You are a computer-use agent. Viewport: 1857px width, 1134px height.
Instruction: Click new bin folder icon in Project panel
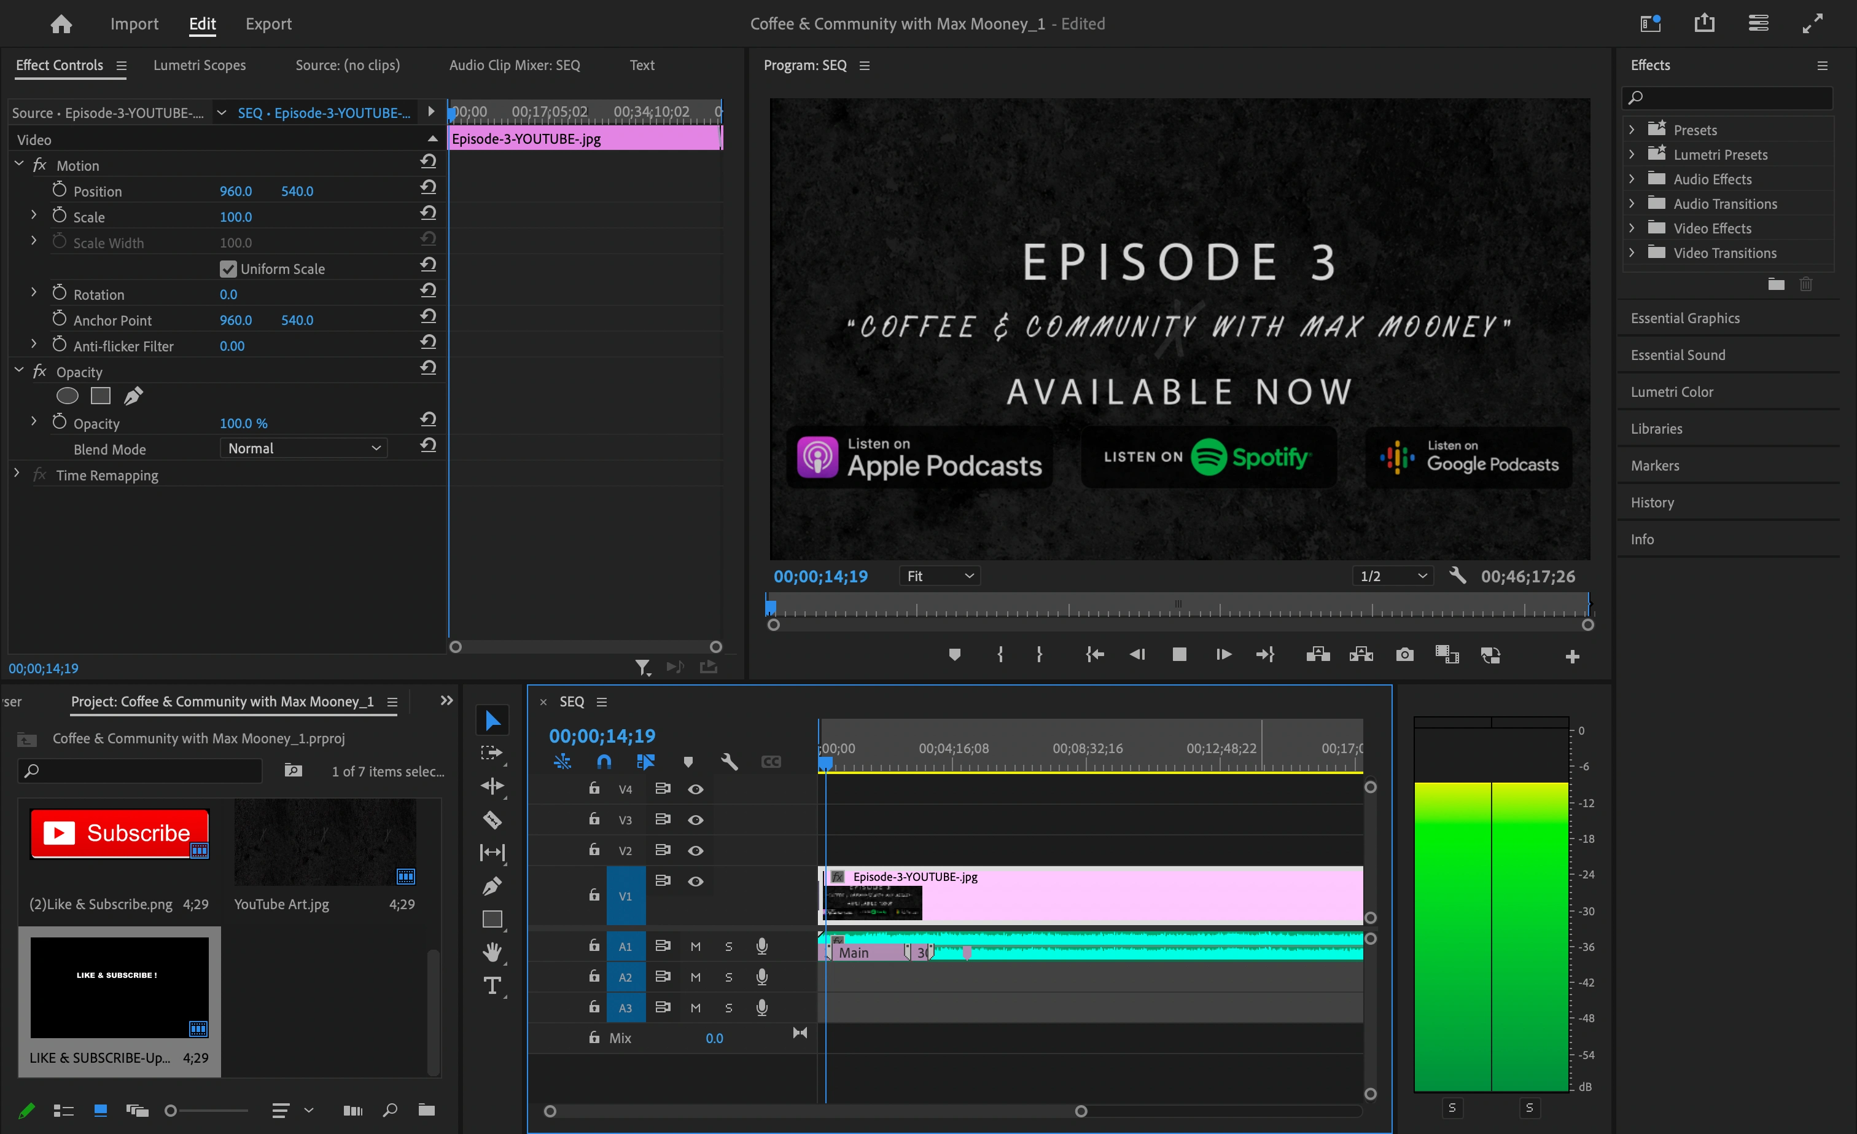(427, 1110)
